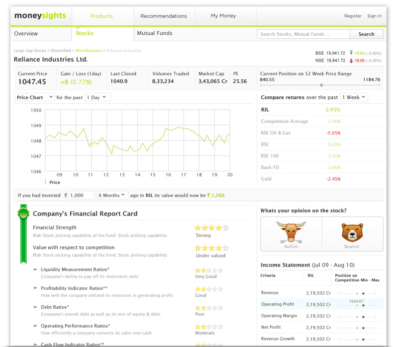The height and width of the screenshot is (347, 393).
Task: Click the Gain / Loss +8 (0.77%) value
Action: tap(76, 82)
